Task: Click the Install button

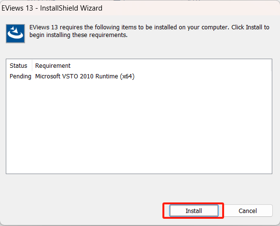Action: 194,211
